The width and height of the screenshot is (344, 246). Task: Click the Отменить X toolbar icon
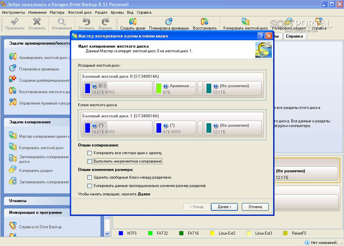tap(37, 21)
